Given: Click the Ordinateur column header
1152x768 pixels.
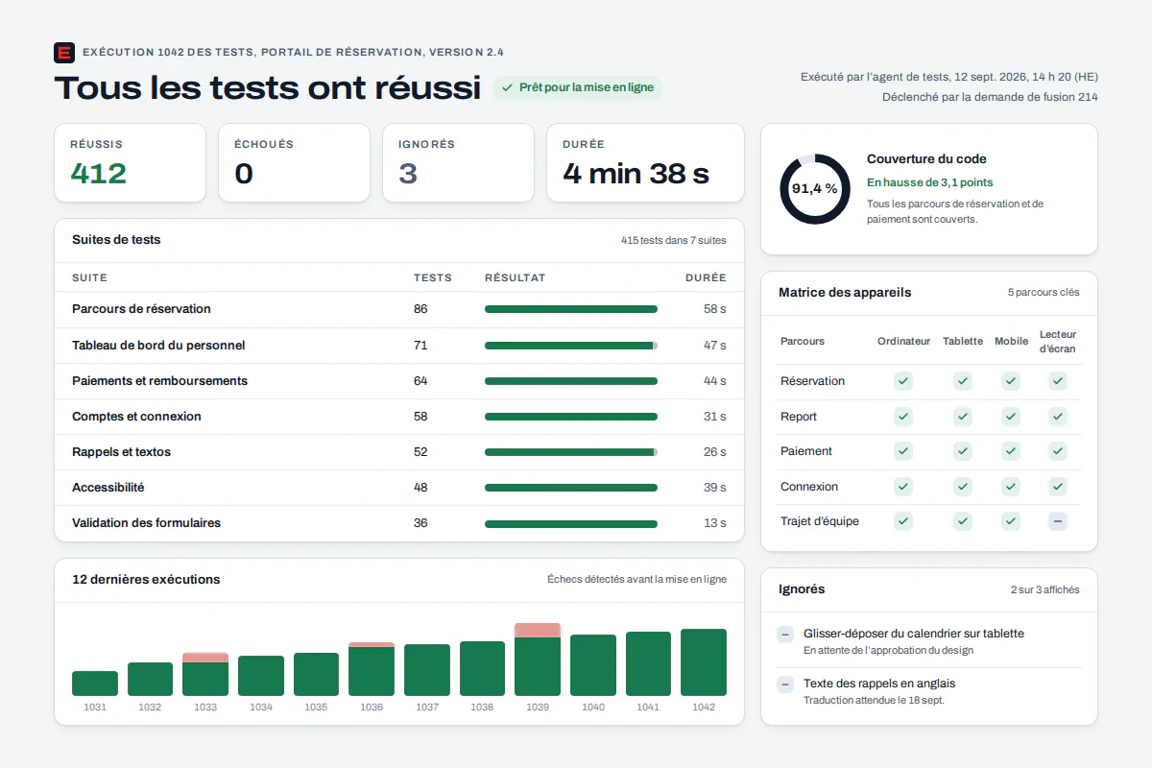Looking at the screenshot, I should pos(903,342).
